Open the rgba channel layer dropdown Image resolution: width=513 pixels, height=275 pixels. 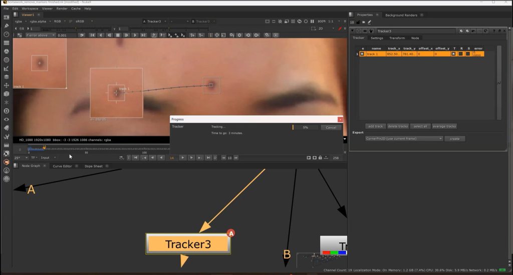click(20, 21)
